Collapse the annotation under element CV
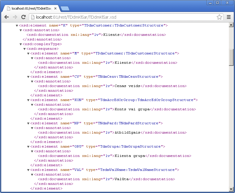Image resolution: width=235 pixels, height=193 pixels. click(32, 82)
